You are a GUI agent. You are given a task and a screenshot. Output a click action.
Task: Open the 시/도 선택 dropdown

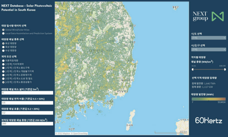[209, 38]
